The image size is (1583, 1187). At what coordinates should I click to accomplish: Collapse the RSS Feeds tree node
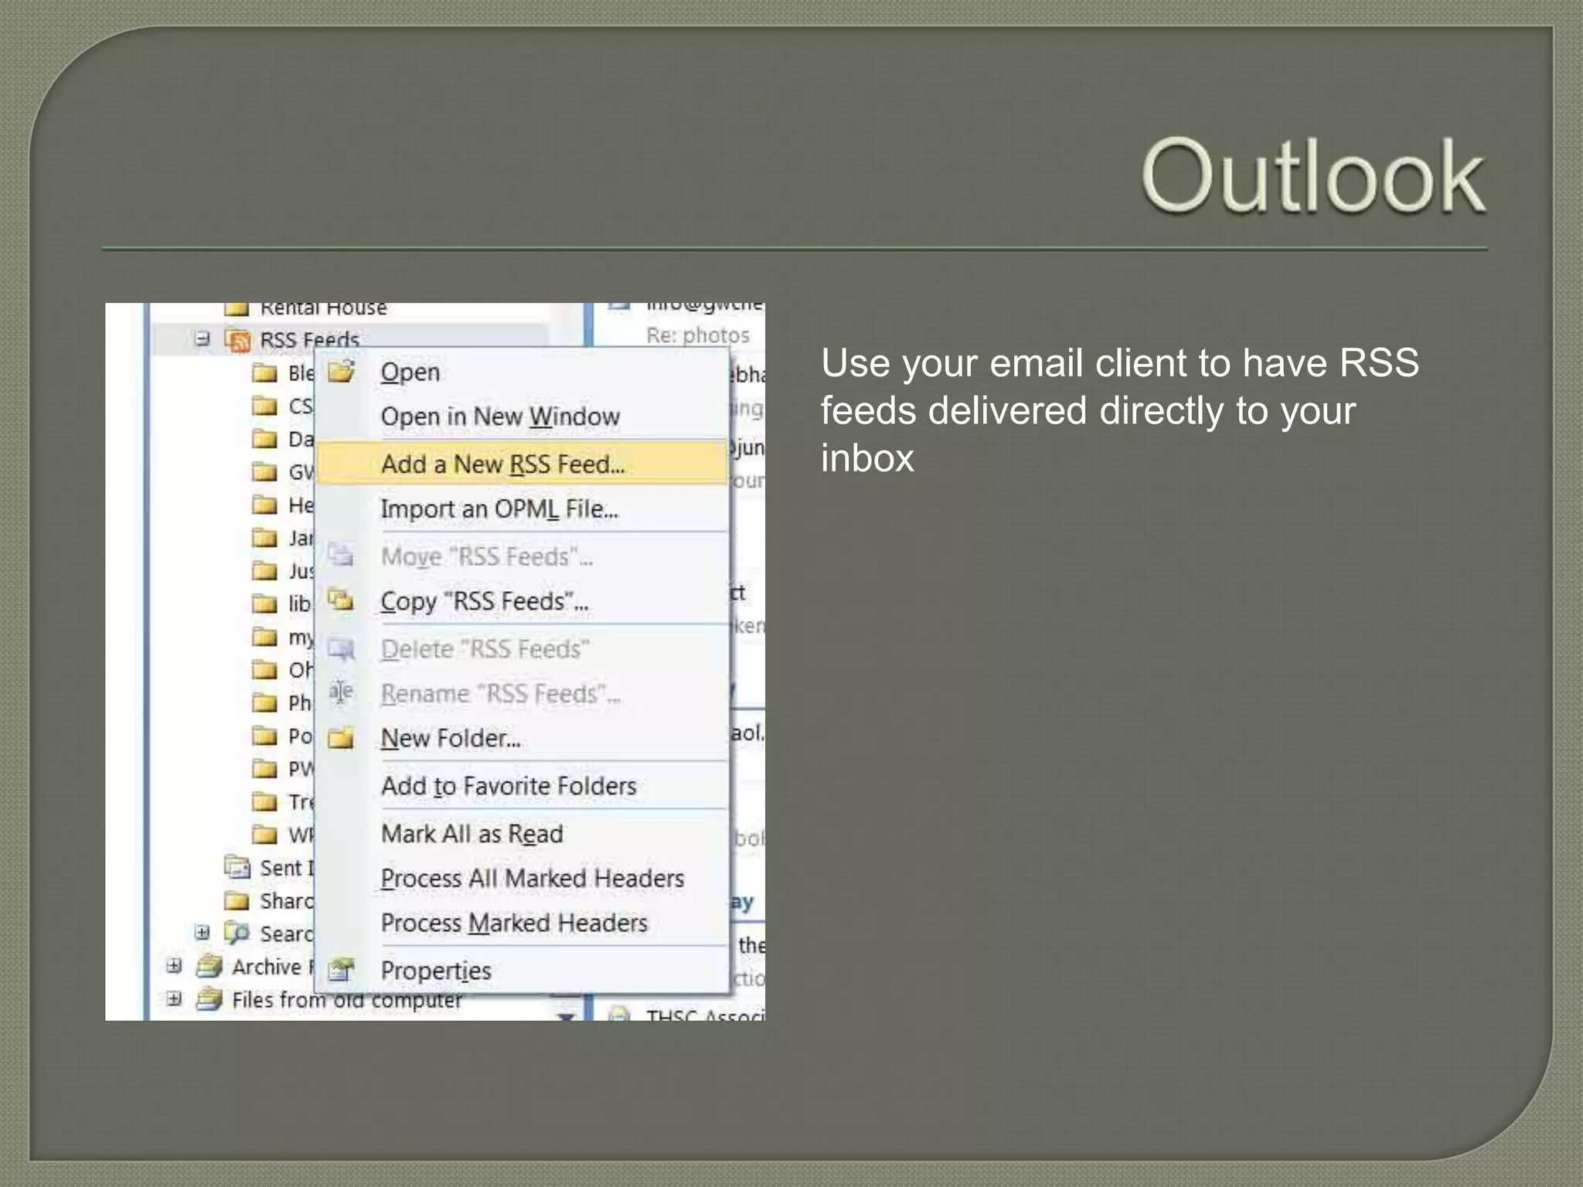[203, 338]
